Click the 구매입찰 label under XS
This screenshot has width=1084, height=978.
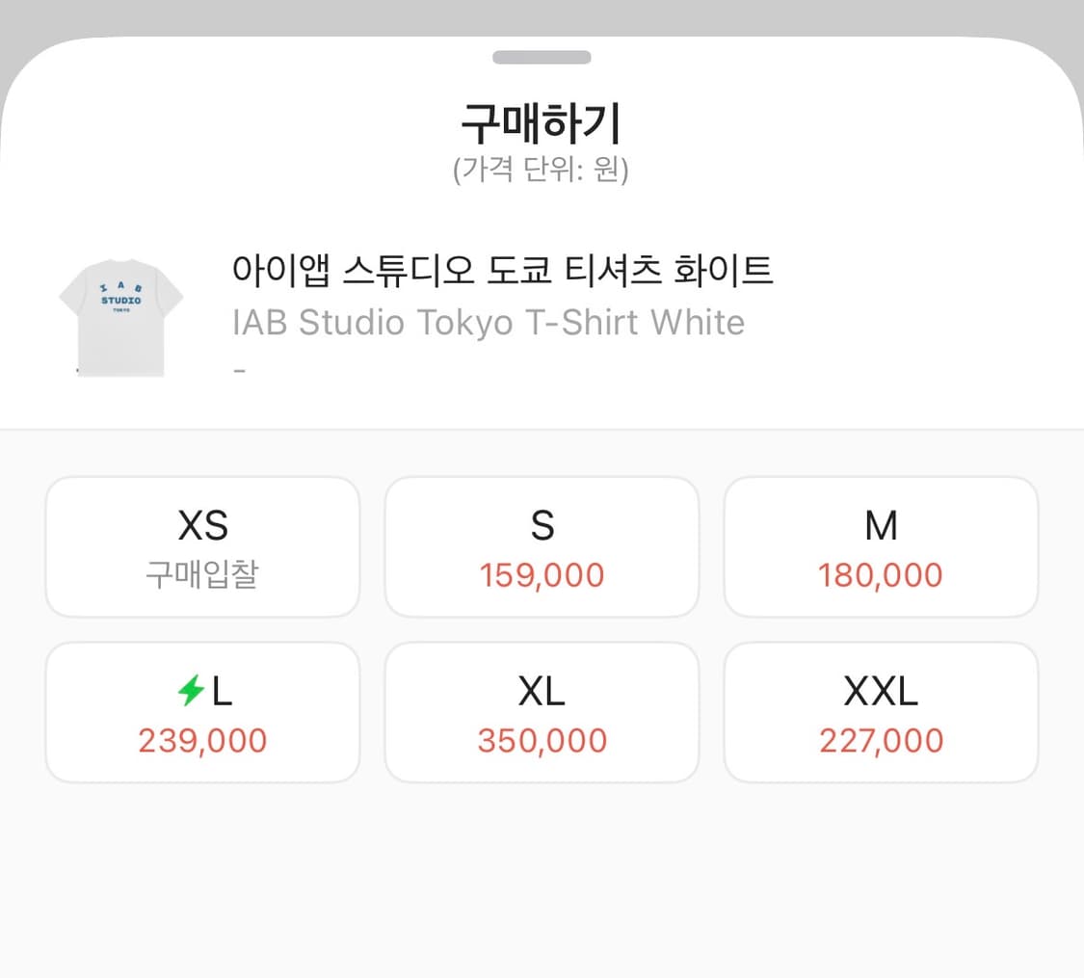[202, 574]
